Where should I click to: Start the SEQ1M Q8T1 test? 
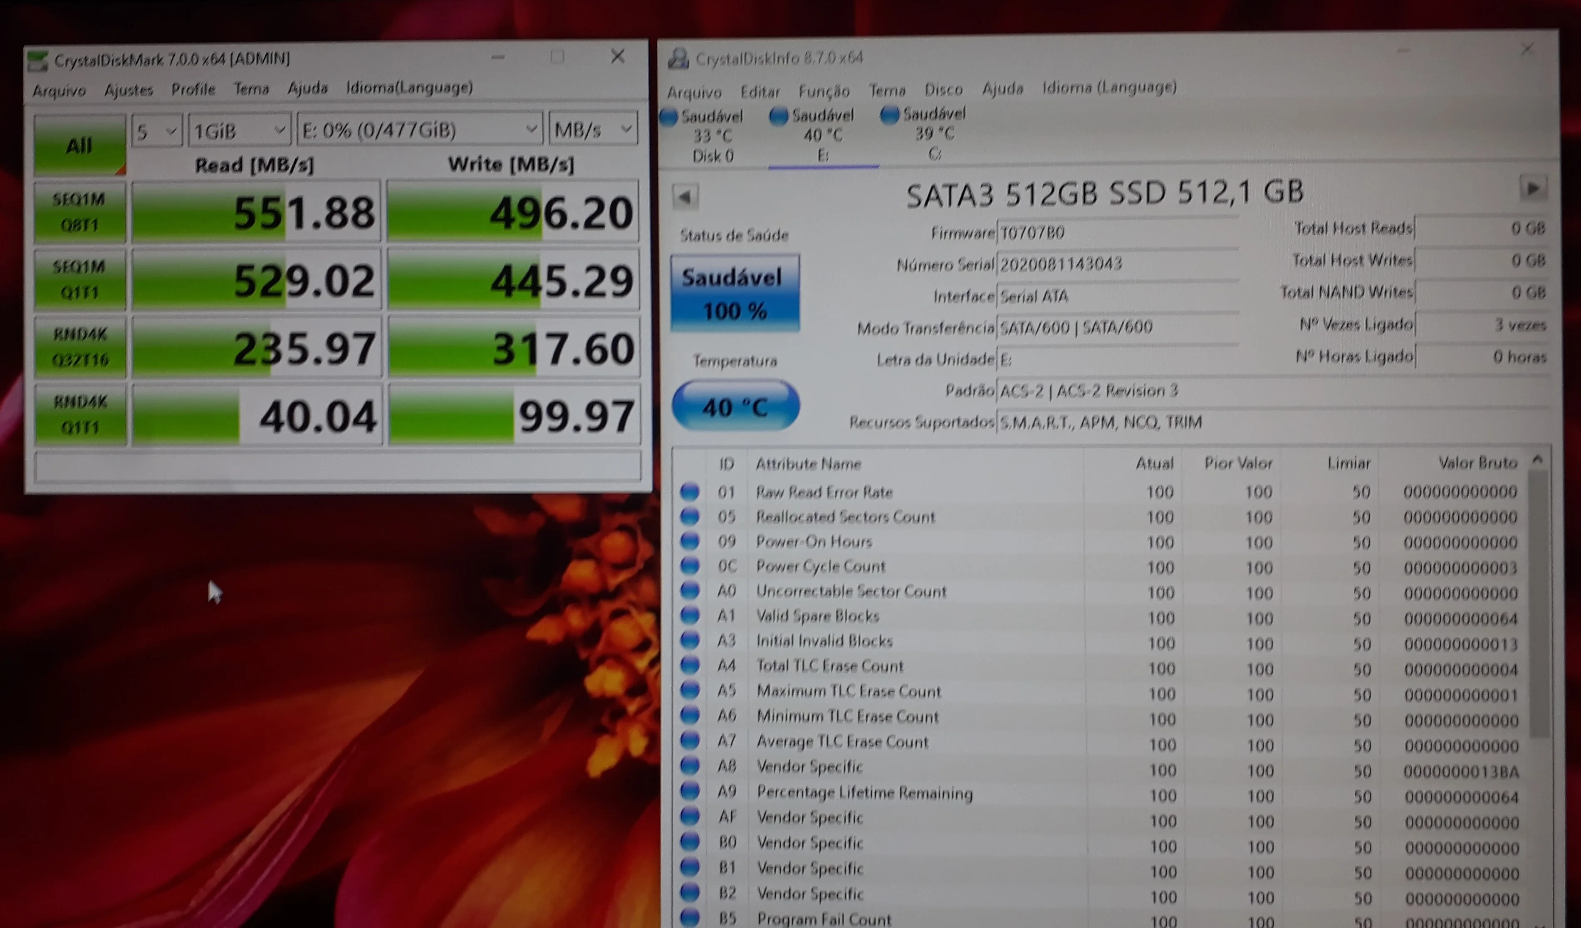click(80, 212)
